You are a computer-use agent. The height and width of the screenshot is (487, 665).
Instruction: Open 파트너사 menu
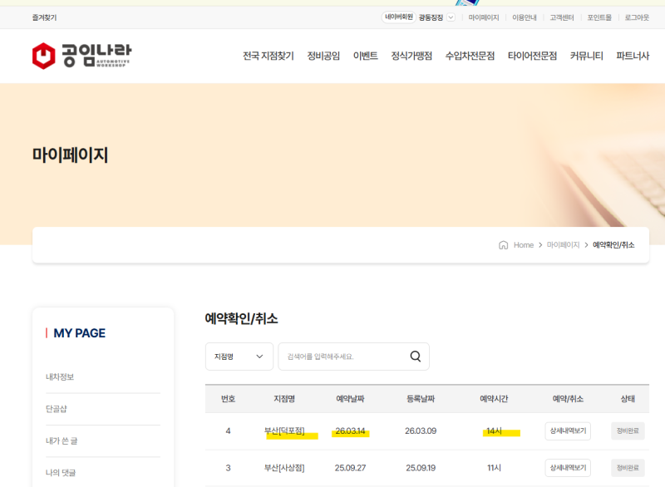coord(633,56)
